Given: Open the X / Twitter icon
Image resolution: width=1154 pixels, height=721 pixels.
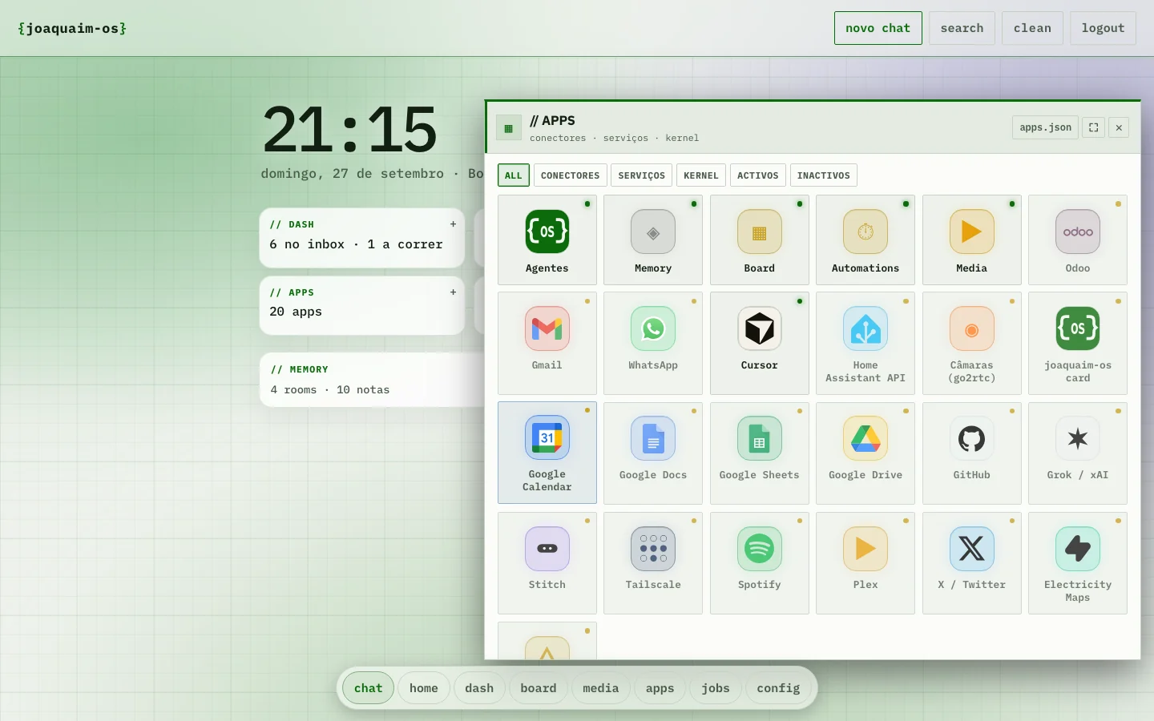Looking at the screenshot, I should click(x=971, y=548).
